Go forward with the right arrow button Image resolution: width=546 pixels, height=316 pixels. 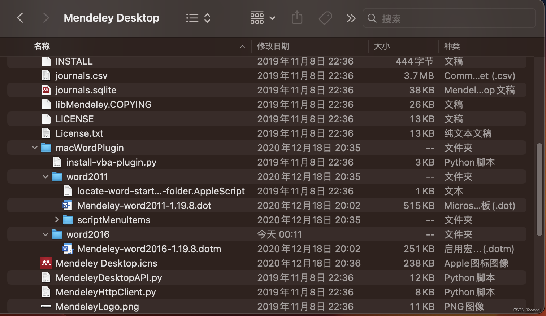click(45, 18)
